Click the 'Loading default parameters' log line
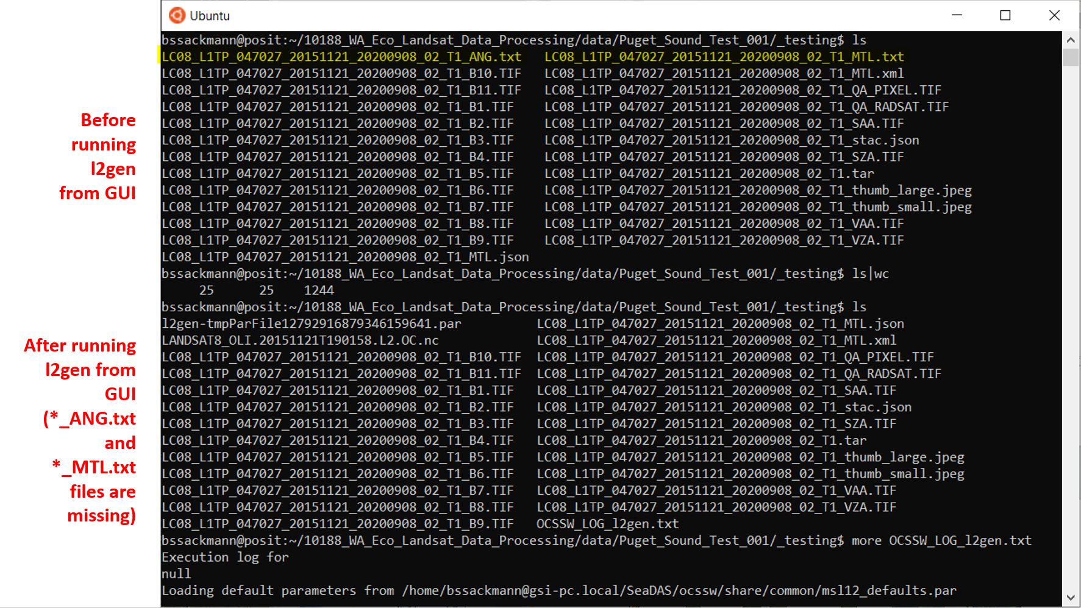This screenshot has height=608, width=1081. [558, 590]
